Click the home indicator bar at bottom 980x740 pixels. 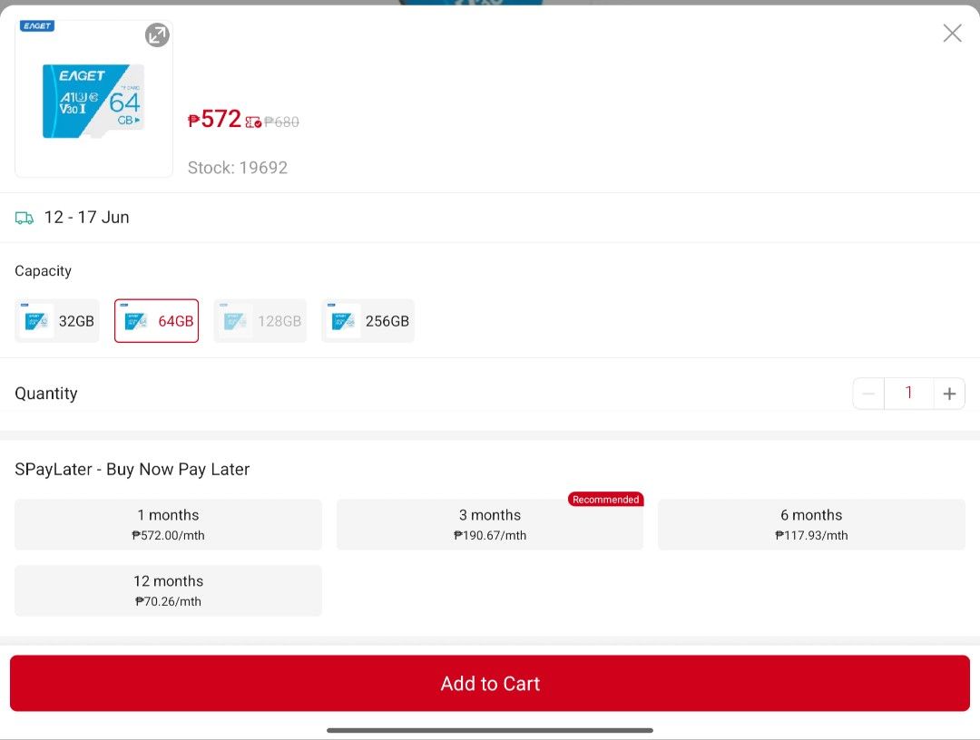(x=490, y=730)
